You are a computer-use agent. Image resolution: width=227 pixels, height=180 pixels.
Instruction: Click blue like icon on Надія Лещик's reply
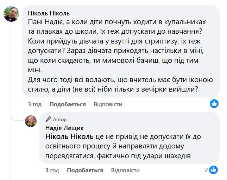214,170
